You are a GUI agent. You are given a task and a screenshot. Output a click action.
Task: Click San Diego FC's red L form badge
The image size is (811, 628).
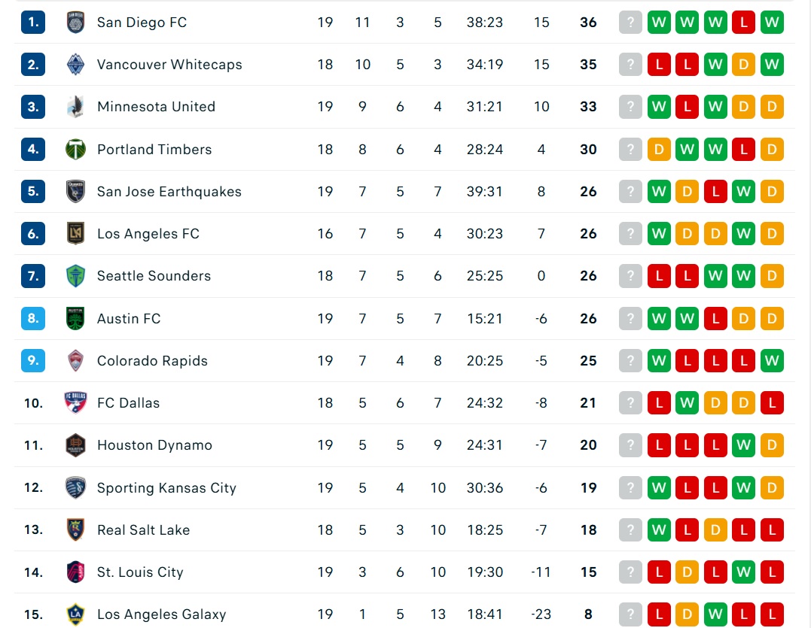[743, 23]
